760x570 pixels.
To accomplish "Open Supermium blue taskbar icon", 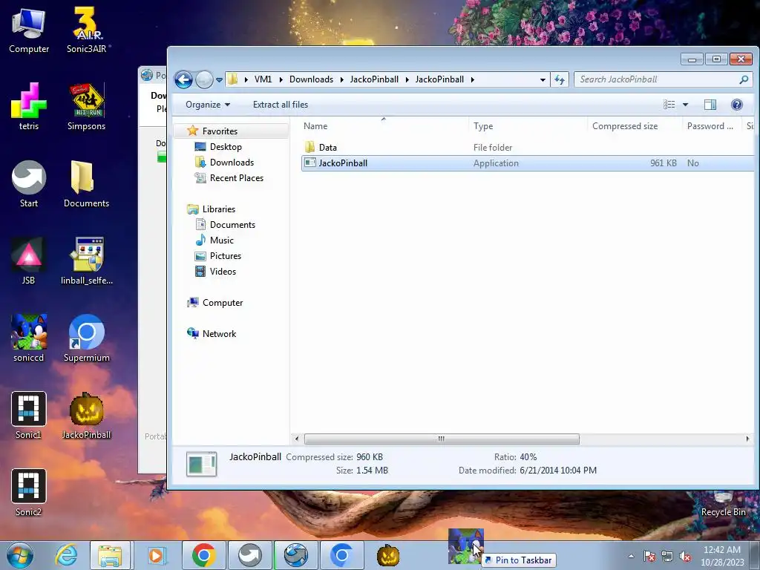I will pyautogui.click(x=341, y=555).
